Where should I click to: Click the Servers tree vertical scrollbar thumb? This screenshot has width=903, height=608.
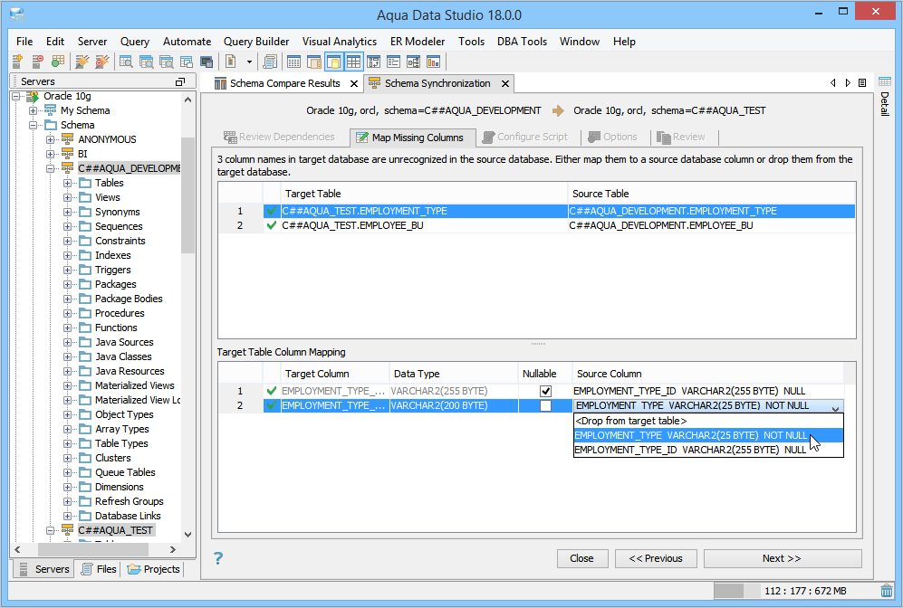click(x=187, y=195)
